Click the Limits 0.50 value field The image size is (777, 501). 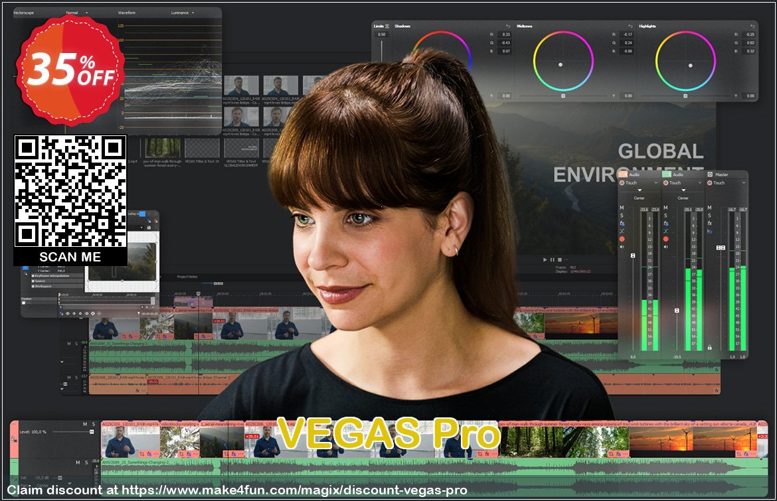pos(382,35)
